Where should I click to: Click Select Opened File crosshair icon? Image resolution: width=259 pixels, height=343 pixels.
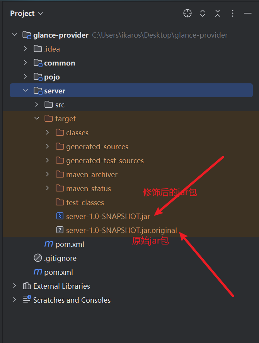[187, 13]
